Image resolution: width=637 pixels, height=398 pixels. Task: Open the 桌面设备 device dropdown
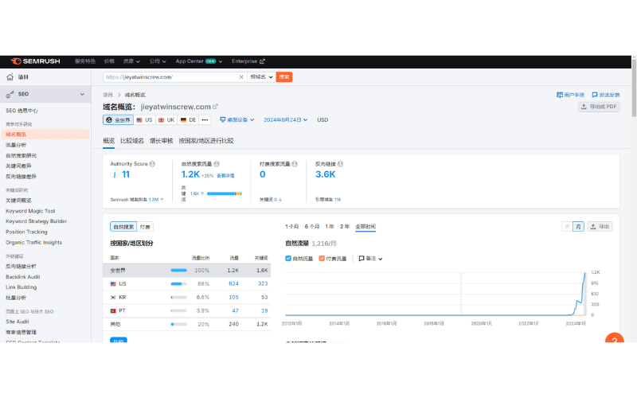pyautogui.click(x=237, y=120)
